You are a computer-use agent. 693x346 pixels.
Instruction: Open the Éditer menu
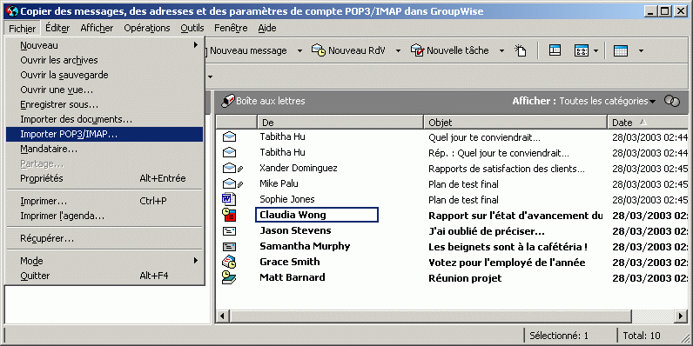coord(57,28)
